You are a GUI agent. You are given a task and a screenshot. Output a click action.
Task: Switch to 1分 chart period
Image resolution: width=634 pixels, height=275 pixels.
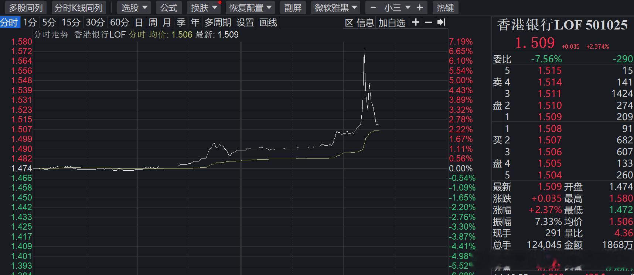coord(30,22)
